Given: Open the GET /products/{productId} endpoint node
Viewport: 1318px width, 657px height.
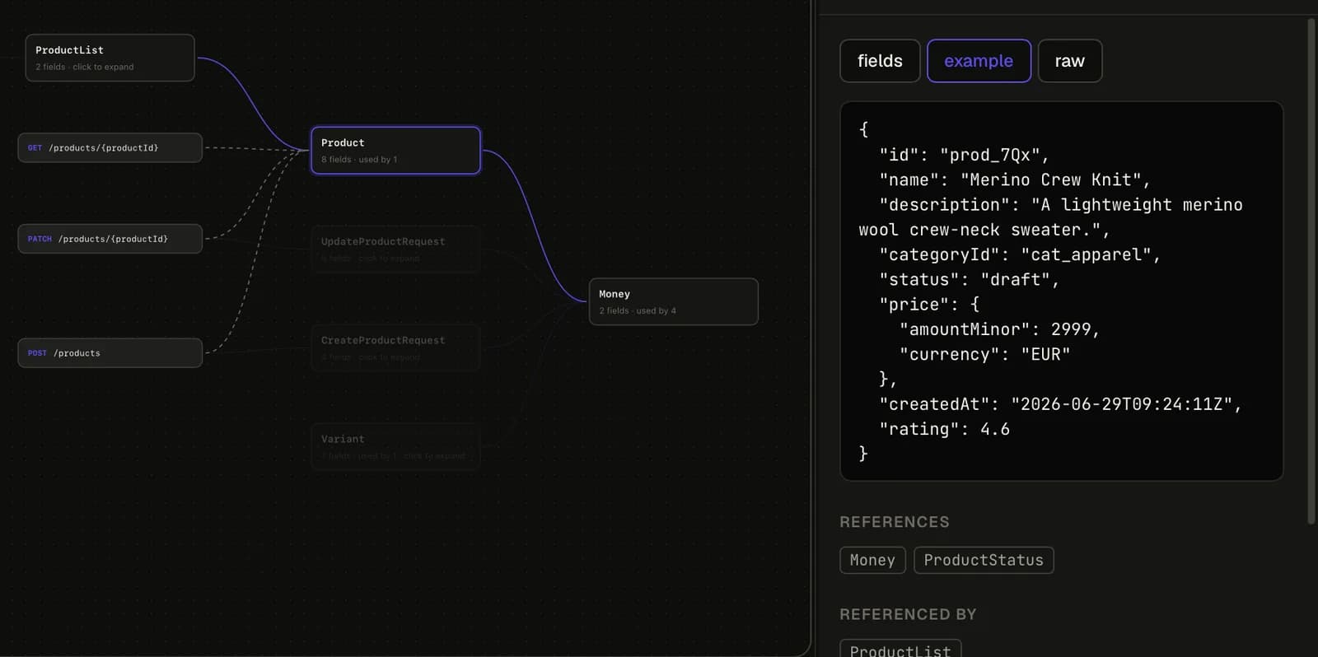Looking at the screenshot, I should click(x=110, y=147).
